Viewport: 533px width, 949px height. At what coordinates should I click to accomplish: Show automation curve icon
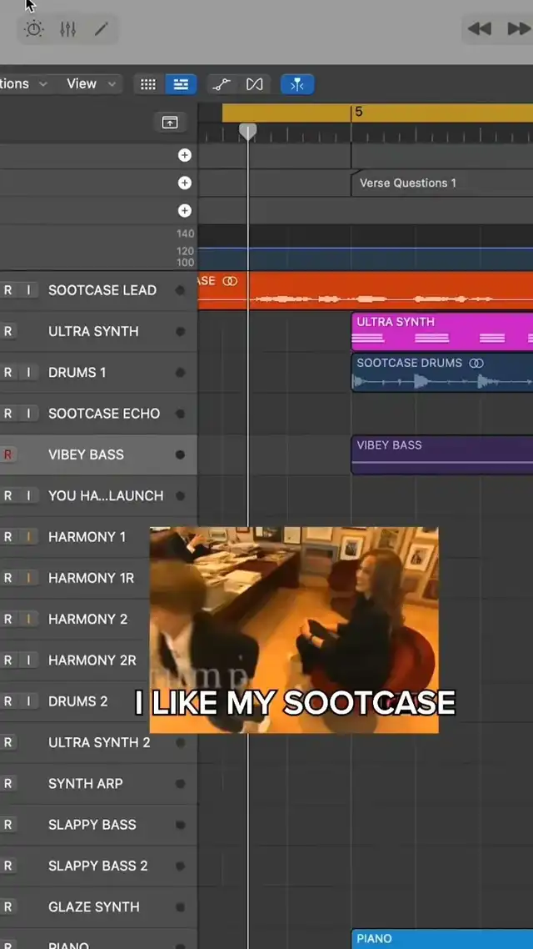(x=222, y=84)
